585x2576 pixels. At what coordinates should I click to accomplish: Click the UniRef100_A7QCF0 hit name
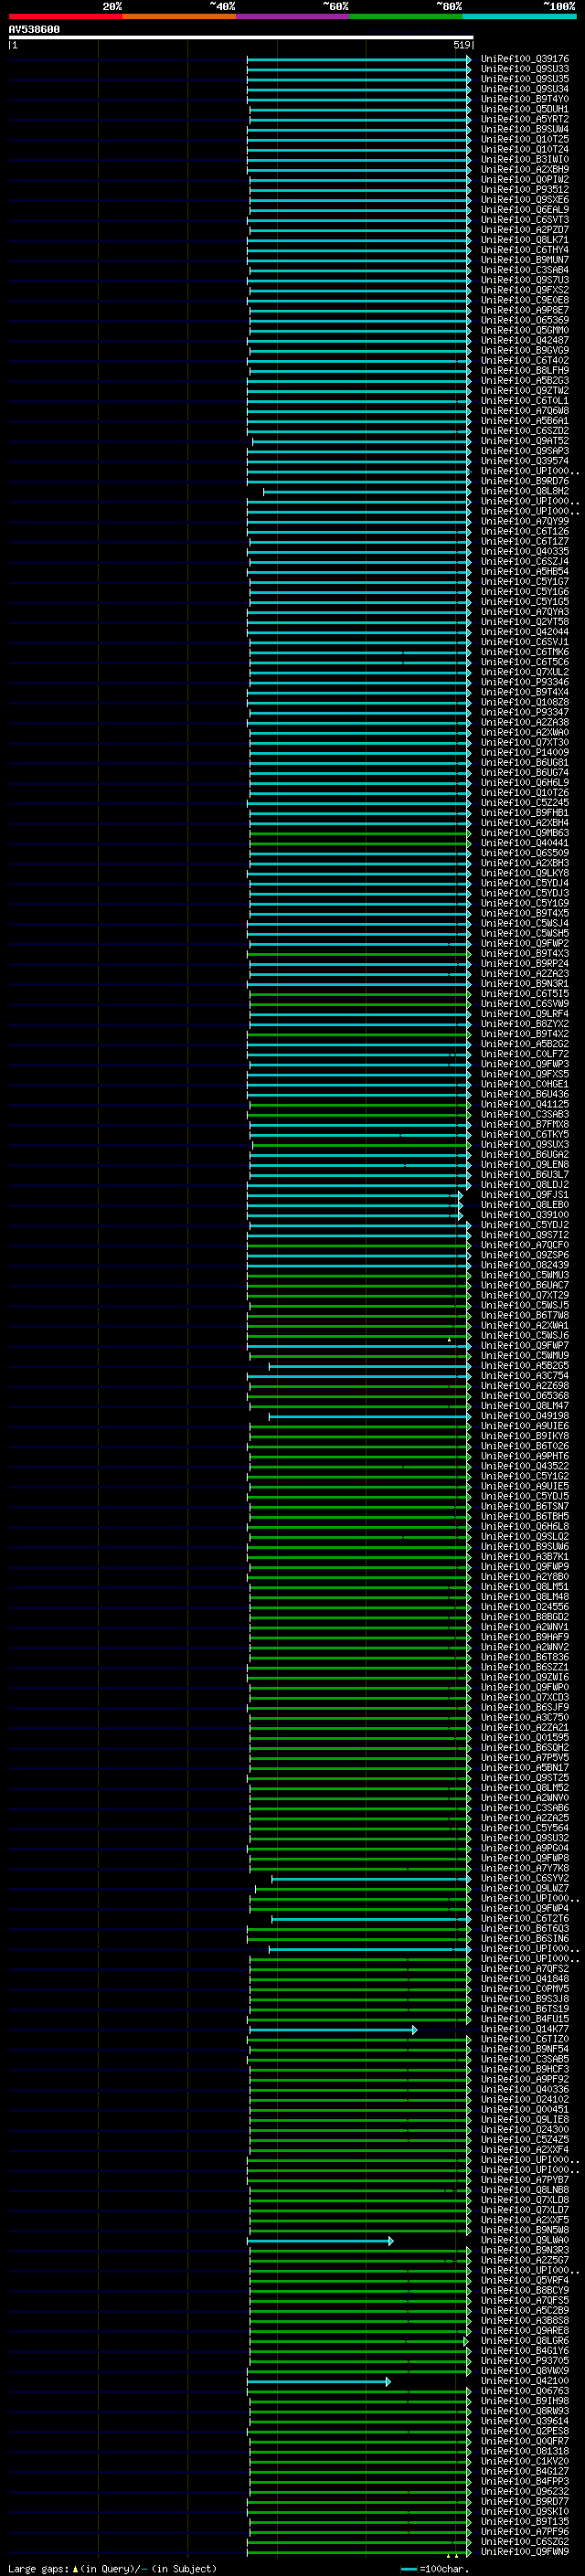point(525,1245)
